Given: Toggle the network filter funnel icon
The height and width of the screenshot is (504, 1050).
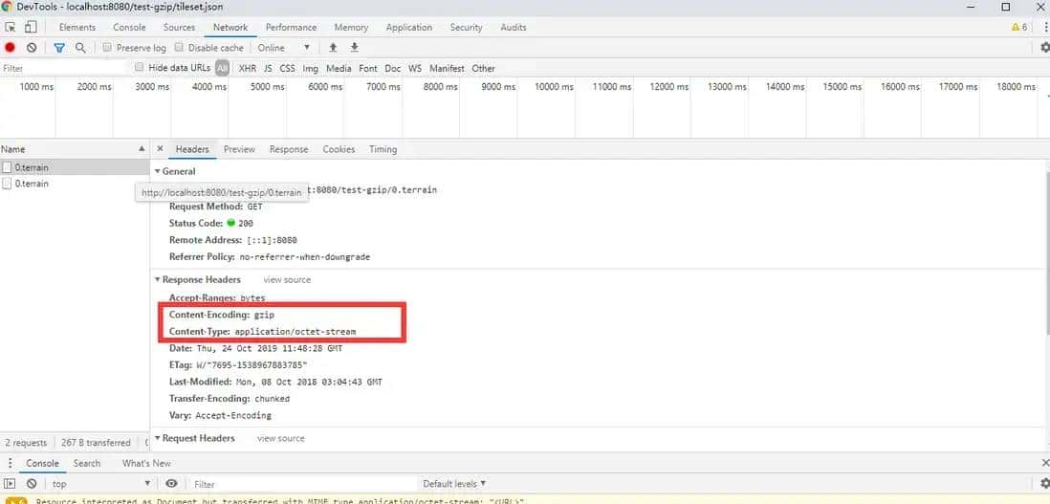Looking at the screenshot, I should tap(59, 48).
